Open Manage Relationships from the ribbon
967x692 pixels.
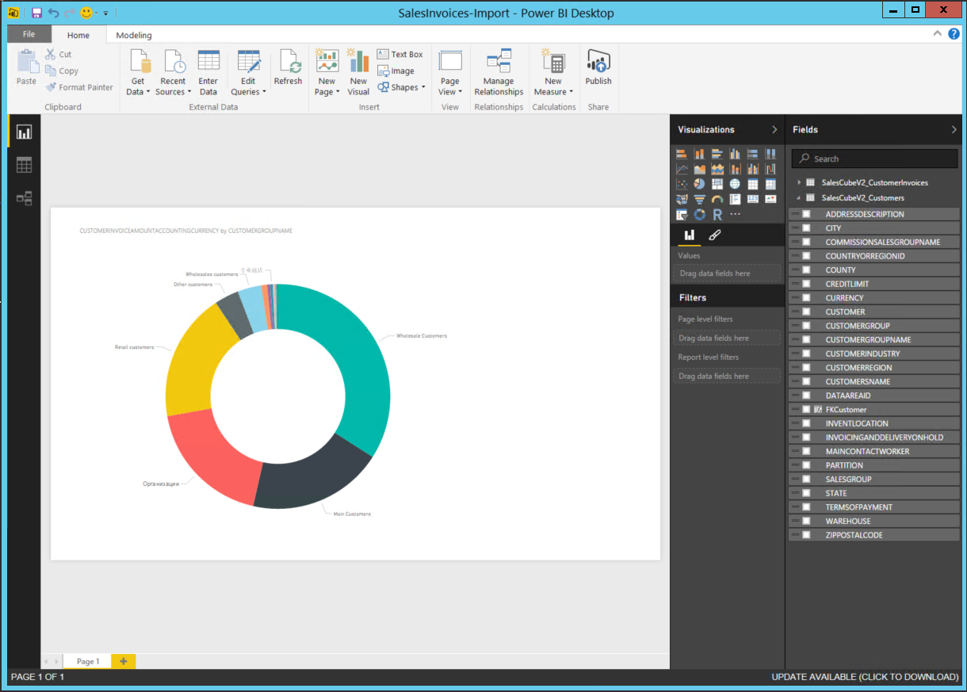point(499,72)
